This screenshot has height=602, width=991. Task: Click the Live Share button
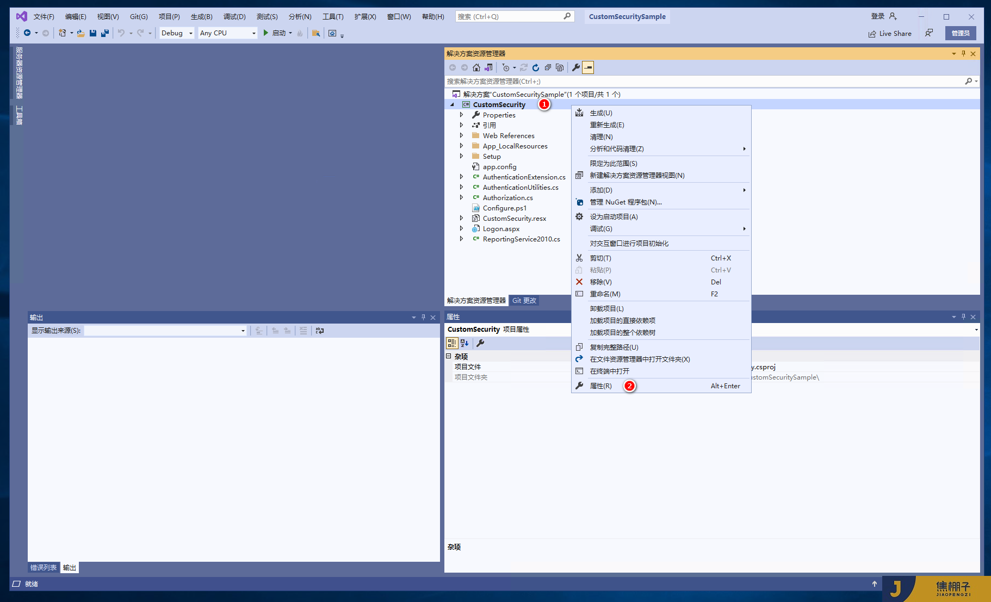(x=890, y=33)
